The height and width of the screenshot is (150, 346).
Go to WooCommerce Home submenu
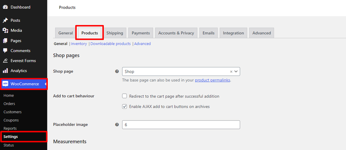pos(9,95)
